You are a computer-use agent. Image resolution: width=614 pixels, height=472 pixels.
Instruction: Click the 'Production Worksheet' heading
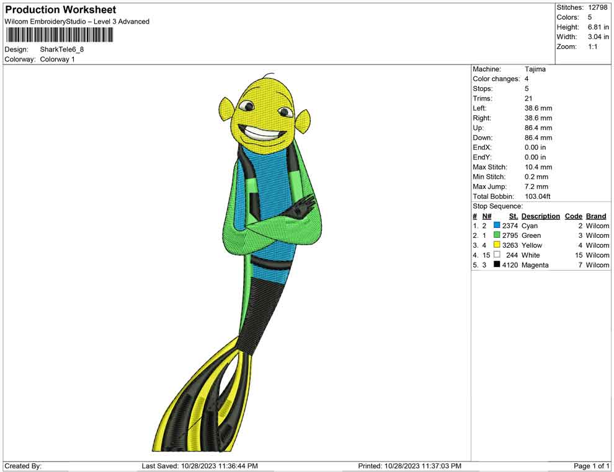(60, 10)
